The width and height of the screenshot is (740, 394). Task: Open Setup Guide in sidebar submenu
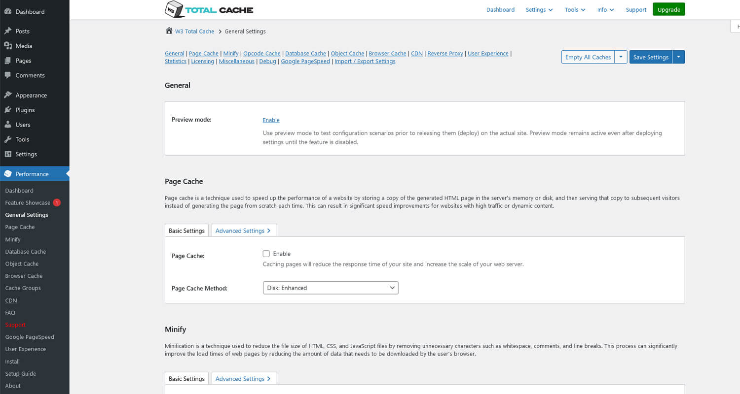coord(21,373)
